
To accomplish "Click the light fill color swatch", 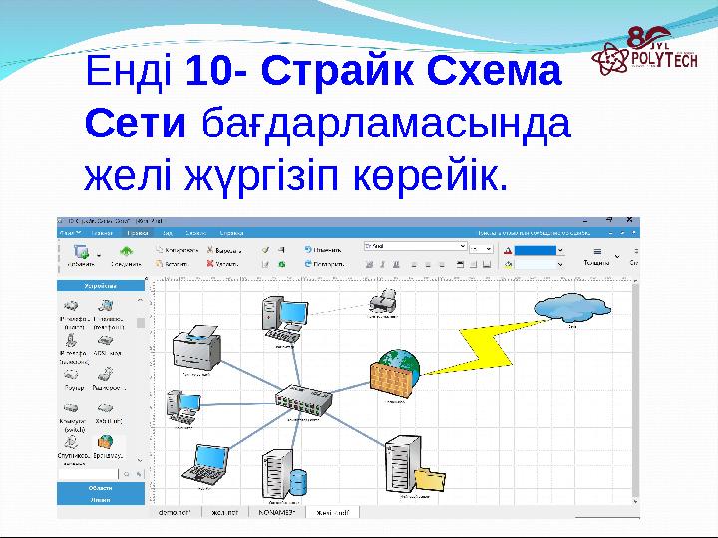I will coord(535,264).
